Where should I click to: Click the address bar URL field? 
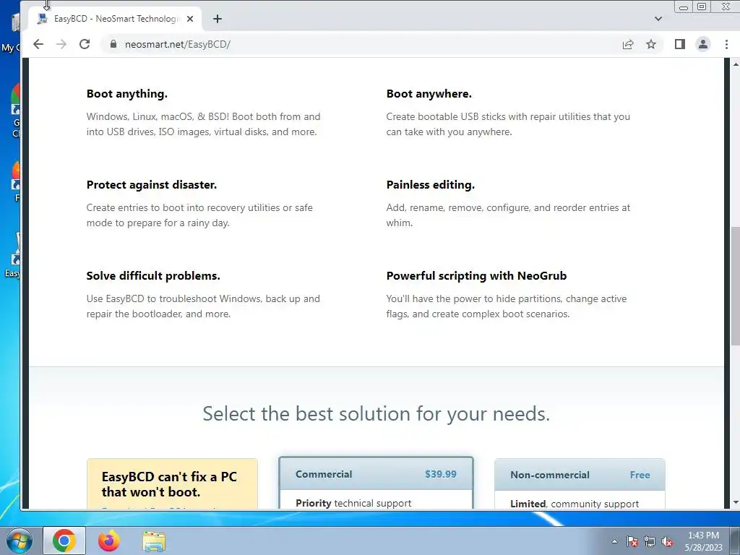coord(363,44)
